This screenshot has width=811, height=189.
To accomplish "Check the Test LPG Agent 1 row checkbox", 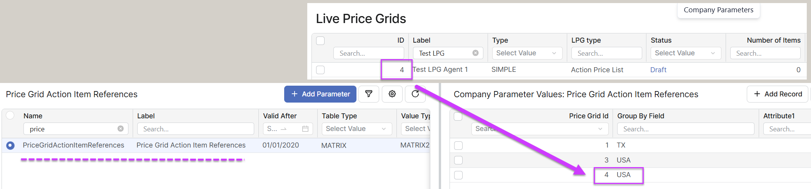I will click(320, 70).
